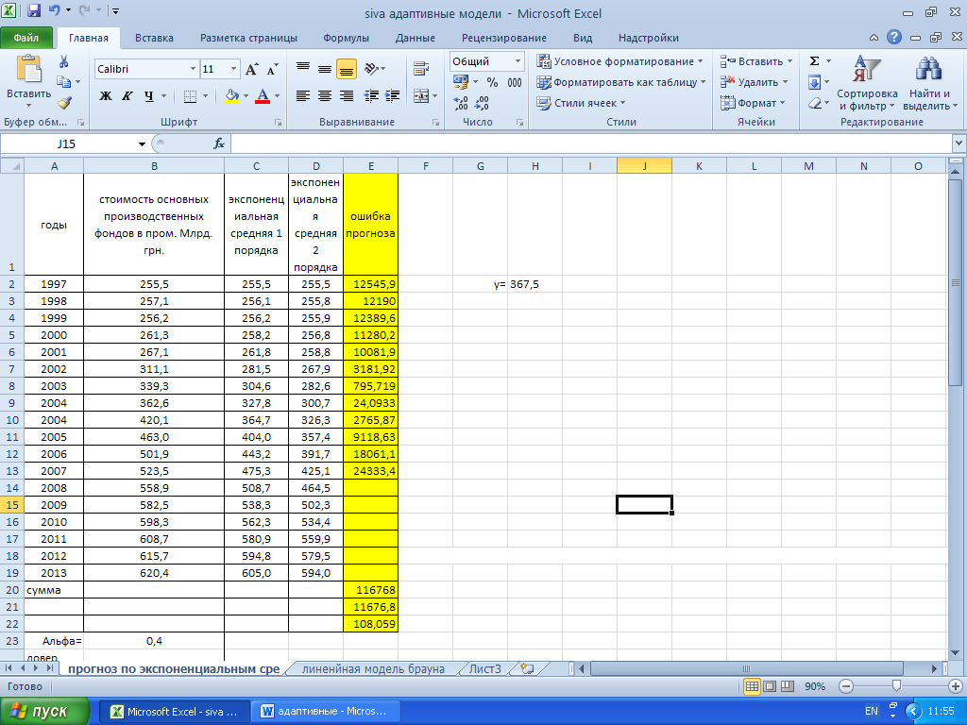Screen dimensions: 967x725
Task: Expand the Общий number format dropdown
Action: 517,61
